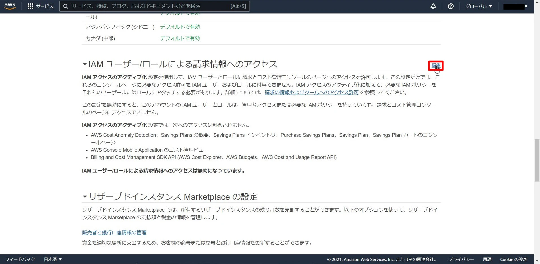The height and width of the screenshot is (264, 540).
Task: Click the Billing and Cost Management SDK API bullet
Action: [214, 157]
